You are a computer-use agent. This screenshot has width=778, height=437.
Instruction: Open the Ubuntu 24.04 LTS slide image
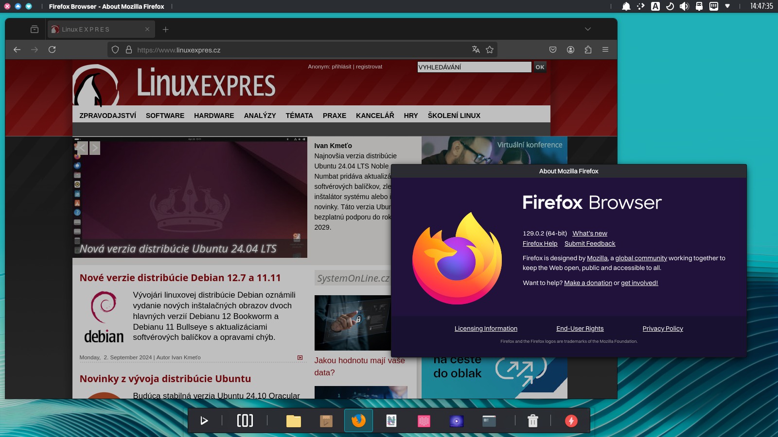[x=190, y=197]
